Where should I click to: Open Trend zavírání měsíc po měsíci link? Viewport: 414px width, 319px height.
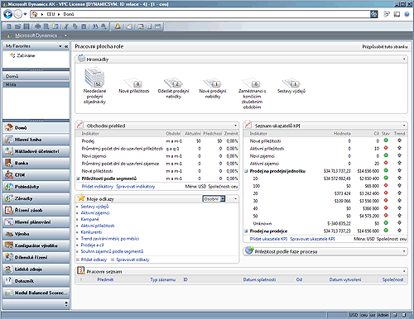(110, 239)
